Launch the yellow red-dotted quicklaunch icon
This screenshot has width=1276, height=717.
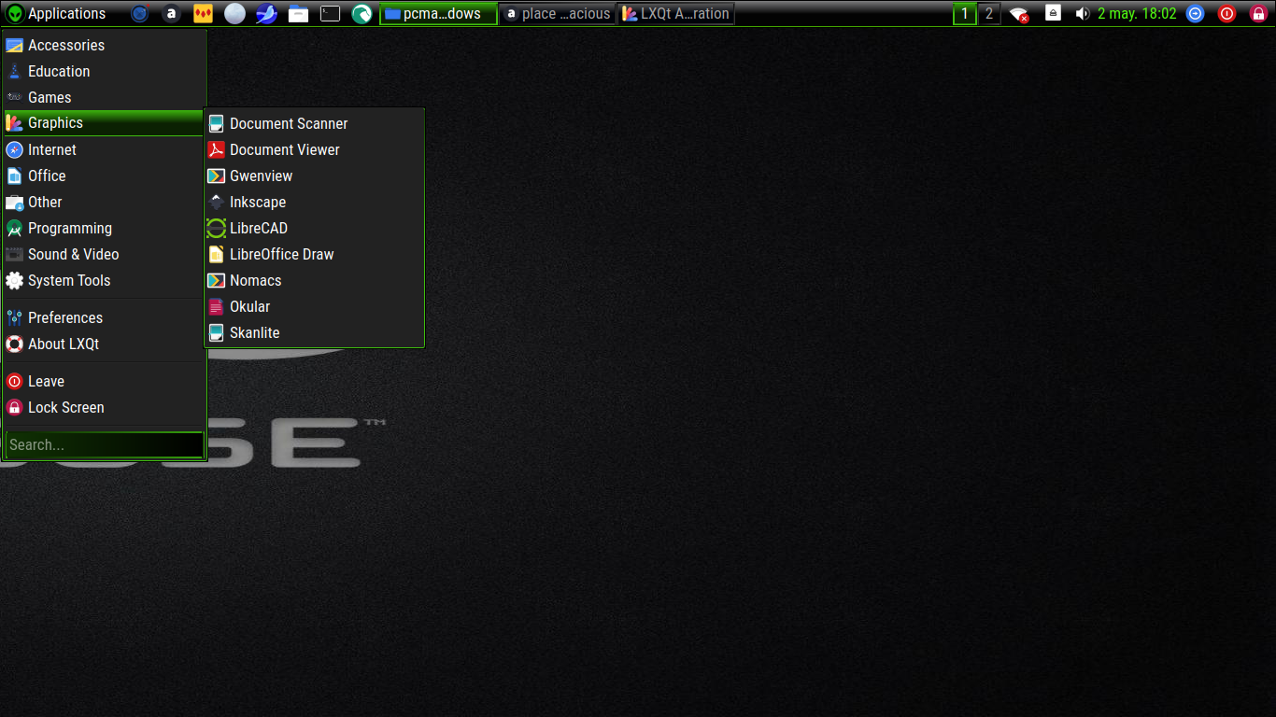tap(203, 14)
